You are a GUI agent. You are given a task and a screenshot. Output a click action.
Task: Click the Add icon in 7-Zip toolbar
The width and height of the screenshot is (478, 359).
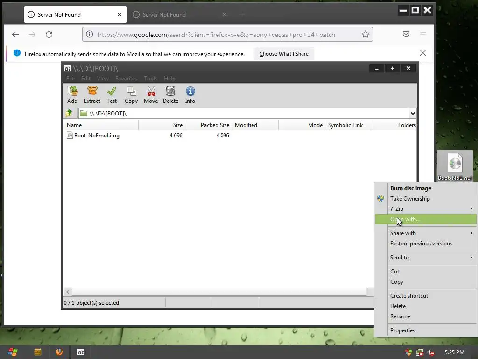point(72,91)
